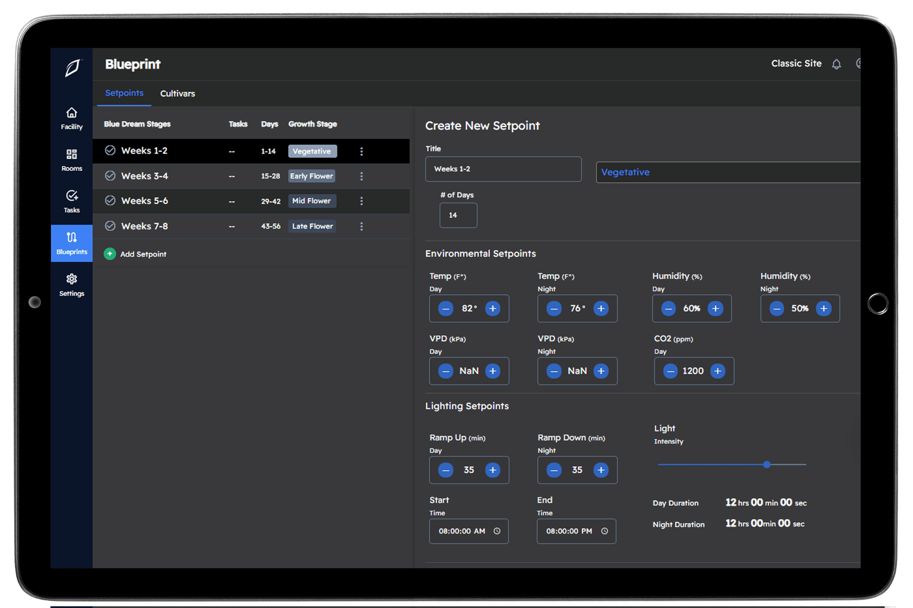Toggle checkmark for Weeks 3-4
Screen dimensions: 913x608
coord(110,176)
